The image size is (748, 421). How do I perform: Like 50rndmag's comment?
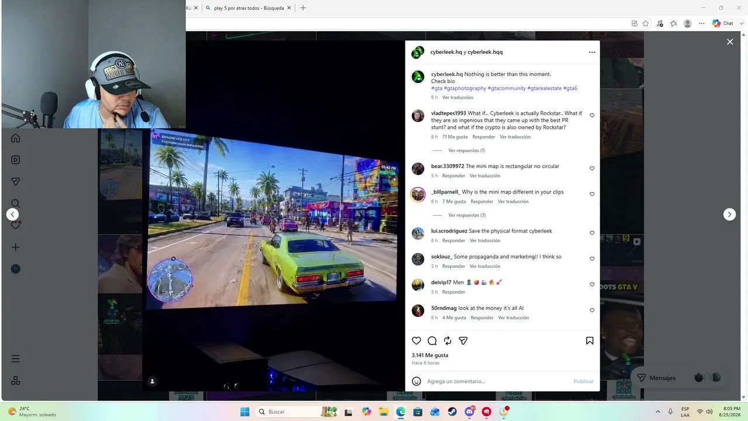(592, 310)
